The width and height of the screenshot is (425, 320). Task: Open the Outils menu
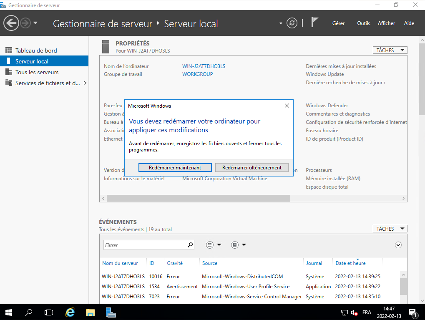click(363, 23)
